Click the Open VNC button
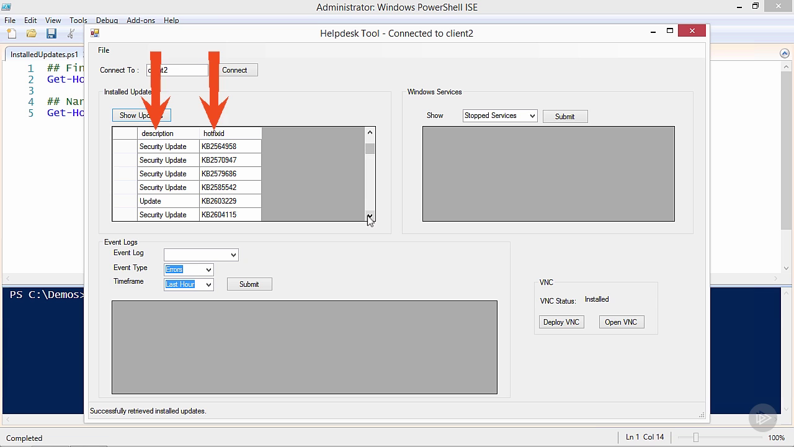The width and height of the screenshot is (794, 447). point(621,322)
